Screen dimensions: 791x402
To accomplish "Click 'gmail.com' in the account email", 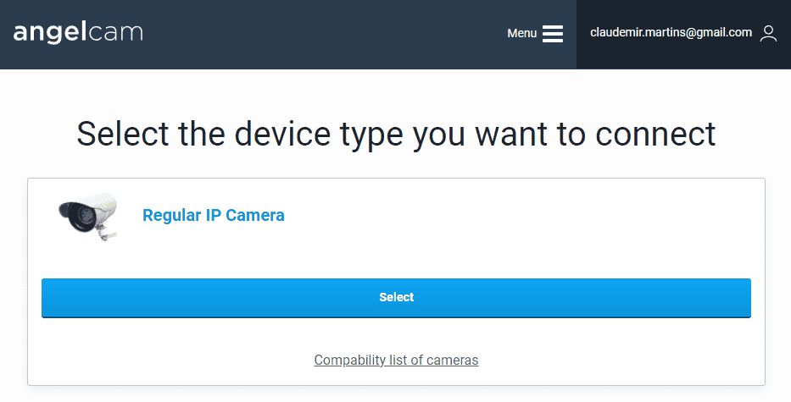I will pos(722,33).
